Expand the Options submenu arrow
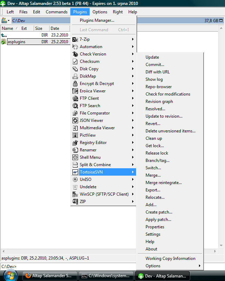Screen dimensions: 225x281 (200, 266)
